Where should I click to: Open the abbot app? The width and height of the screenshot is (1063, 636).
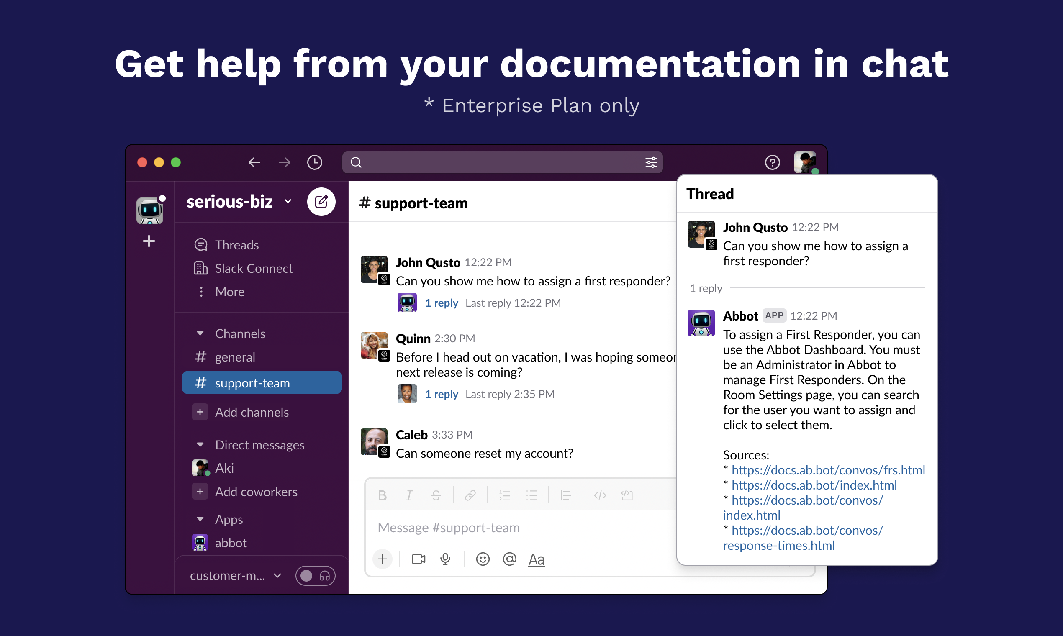click(219, 543)
